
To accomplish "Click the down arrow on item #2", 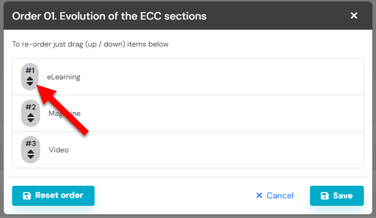I will 30,120.
